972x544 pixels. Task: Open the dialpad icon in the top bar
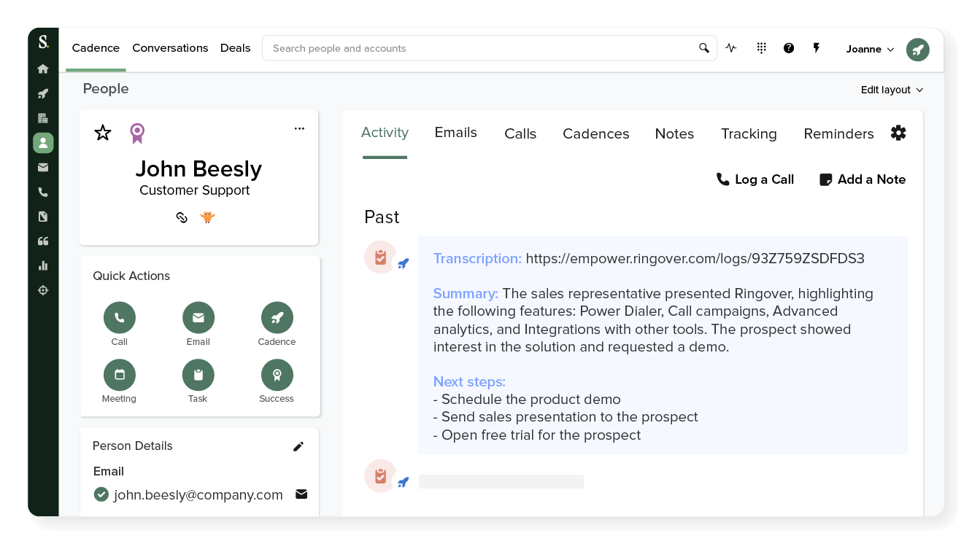coord(761,47)
